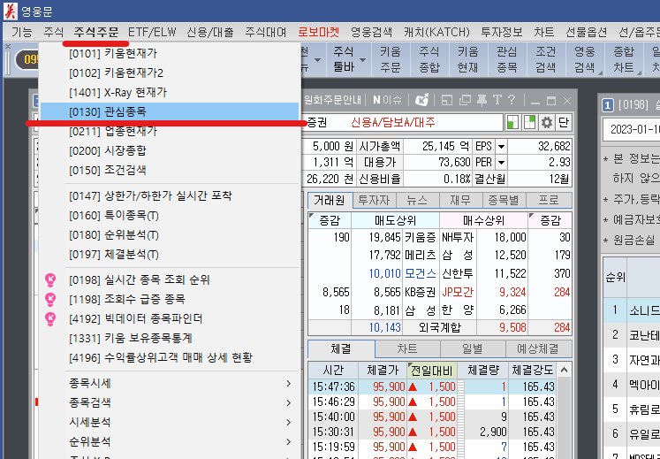660x459 pixels.
Task: Click the 주식 종합 toolbar button
Action: (x=429, y=60)
